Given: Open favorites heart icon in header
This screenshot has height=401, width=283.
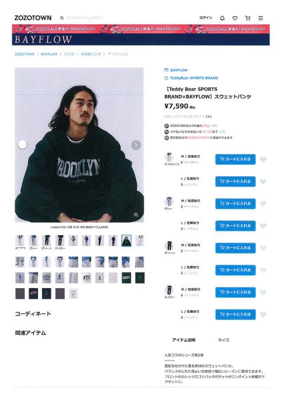Looking at the screenshot, I should [x=235, y=18].
